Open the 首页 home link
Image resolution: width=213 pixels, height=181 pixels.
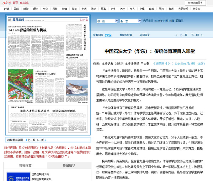click(15, 3)
